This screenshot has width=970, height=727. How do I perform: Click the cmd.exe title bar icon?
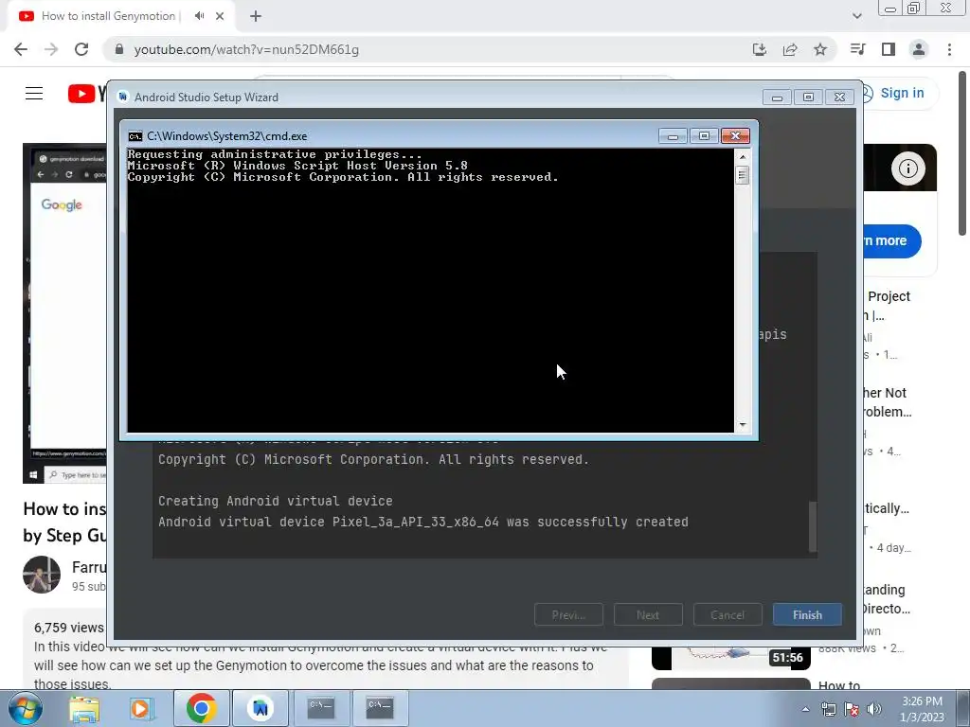click(135, 136)
